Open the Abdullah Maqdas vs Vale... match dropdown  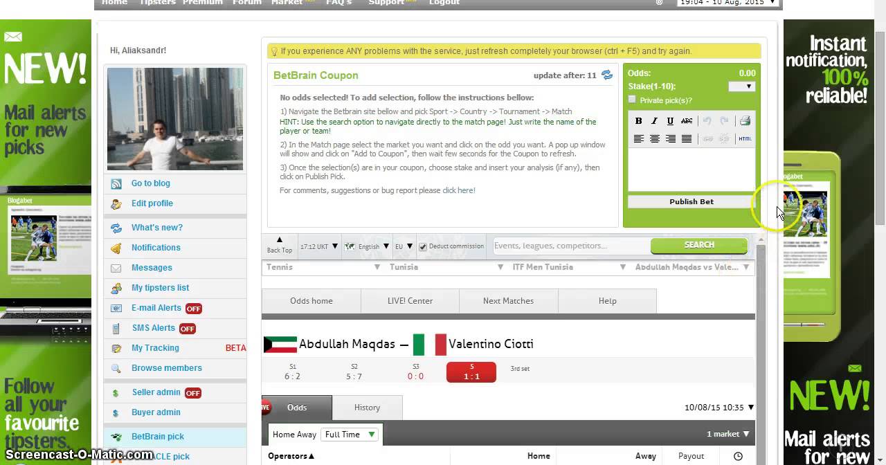(x=692, y=267)
